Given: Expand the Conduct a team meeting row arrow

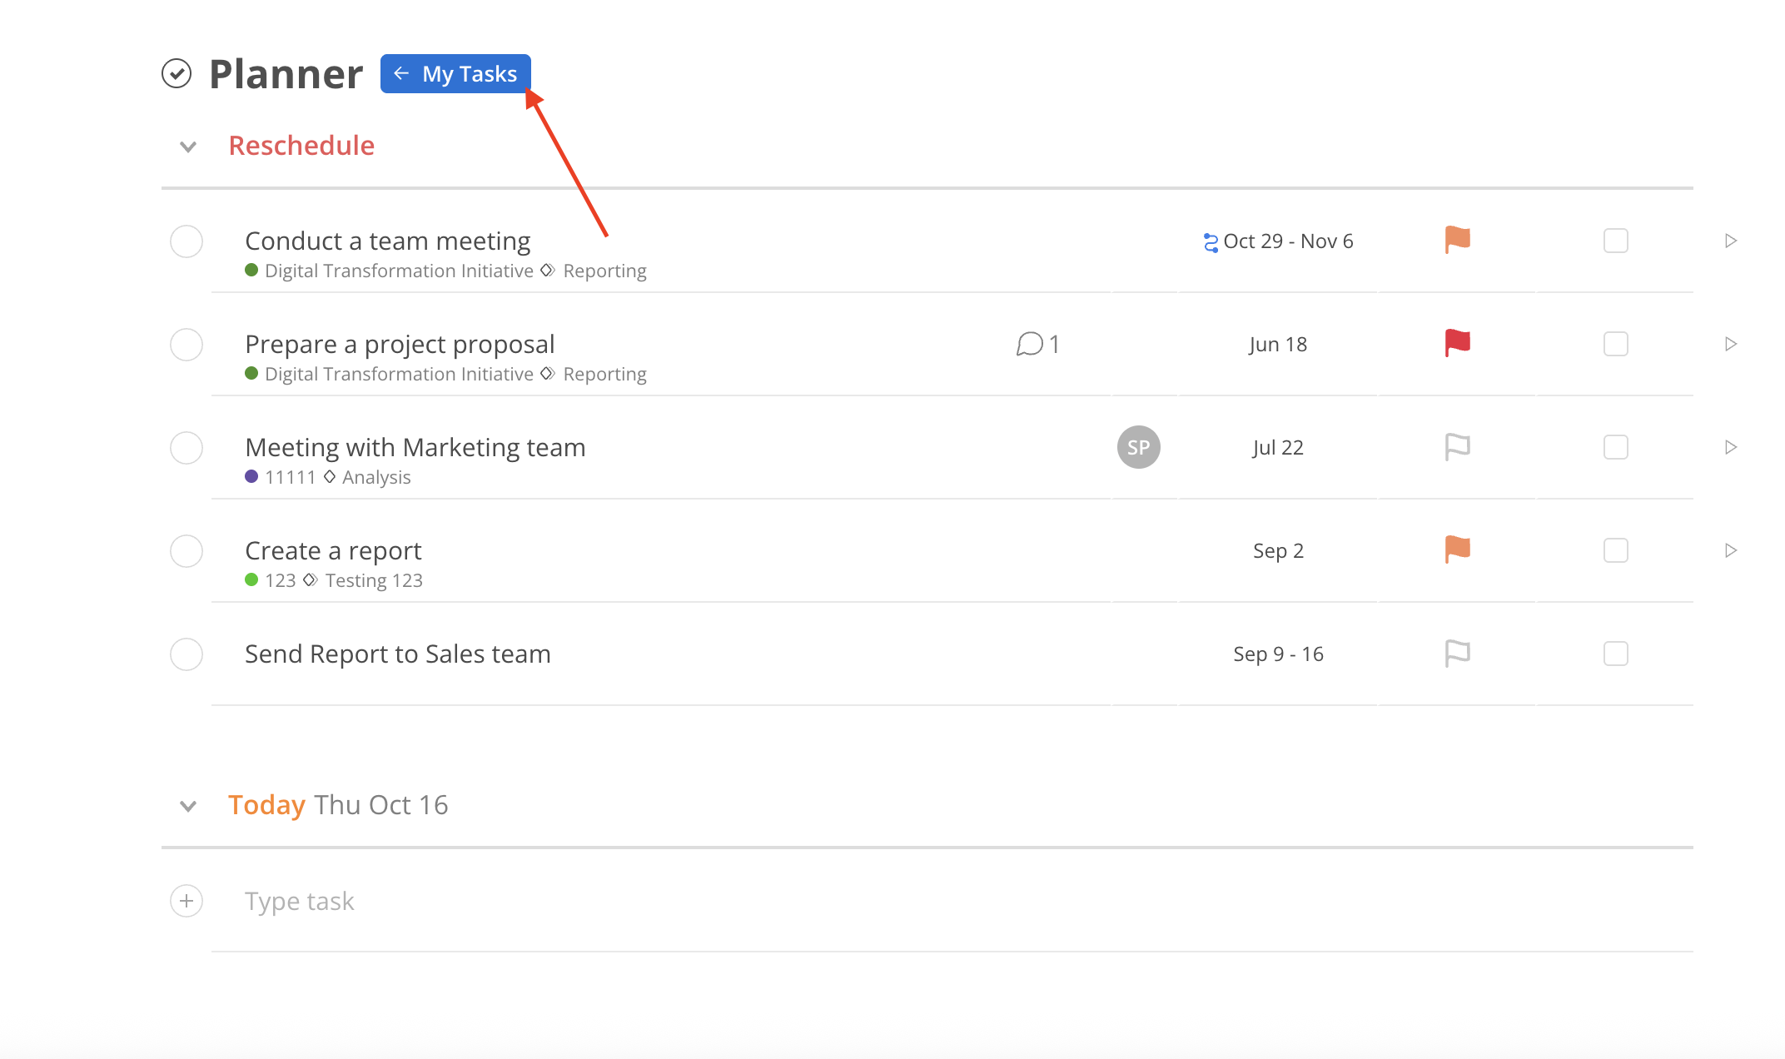Looking at the screenshot, I should [1731, 241].
